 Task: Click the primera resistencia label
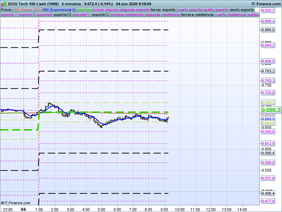pyautogui.click(x=127, y=15)
